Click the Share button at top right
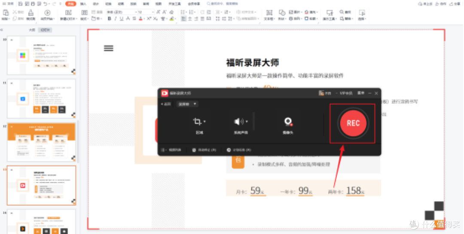This screenshot has width=464, height=234. [455, 4]
